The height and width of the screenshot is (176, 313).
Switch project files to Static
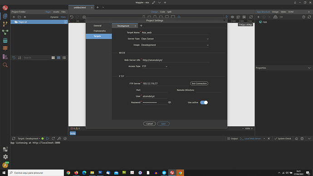[63, 17]
